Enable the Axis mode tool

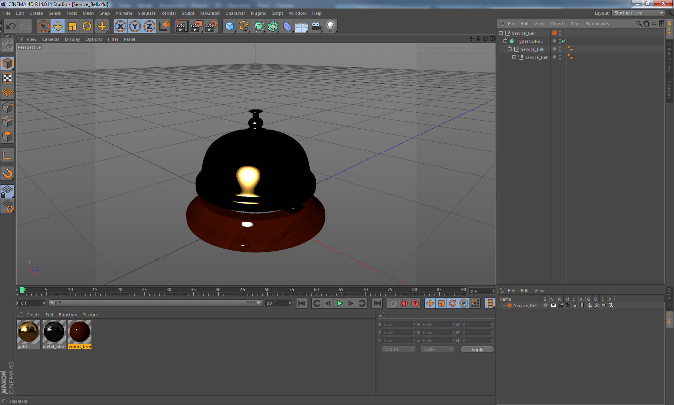pyautogui.click(x=7, y=155)
